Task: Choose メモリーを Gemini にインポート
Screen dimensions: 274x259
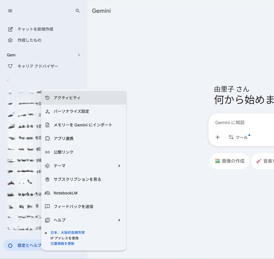Action: pos(83,125)
